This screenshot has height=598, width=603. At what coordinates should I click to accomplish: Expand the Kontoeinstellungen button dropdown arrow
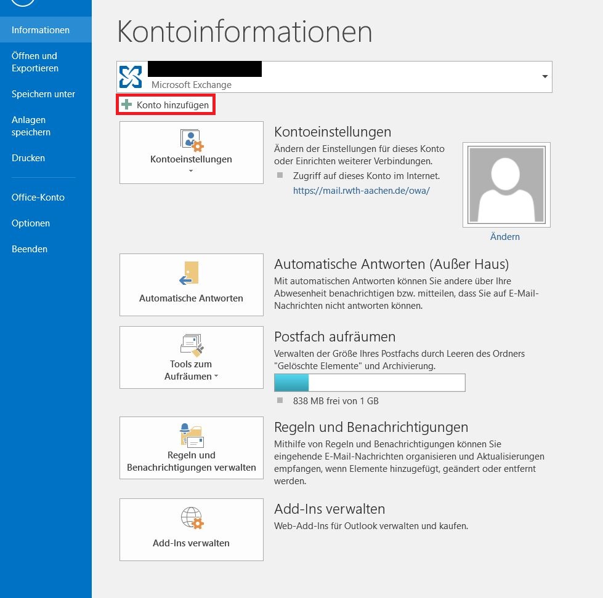point(191,171)
